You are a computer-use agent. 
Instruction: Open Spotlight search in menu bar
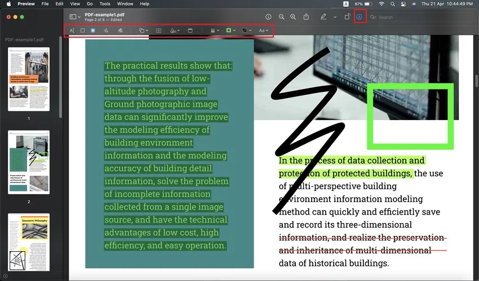pyautogui.click(x=393, y=4)
